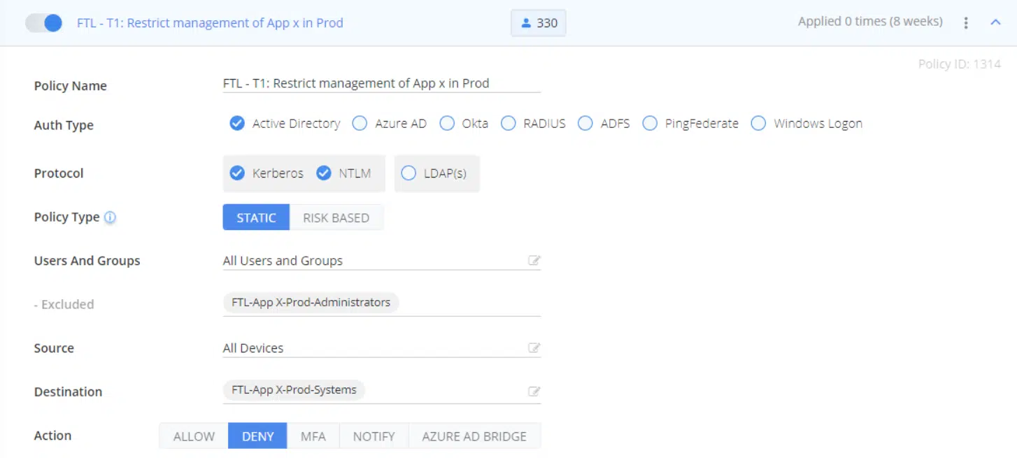Click edit icon in Destination field
The image size is (1017, 458).
pos(534,392)
